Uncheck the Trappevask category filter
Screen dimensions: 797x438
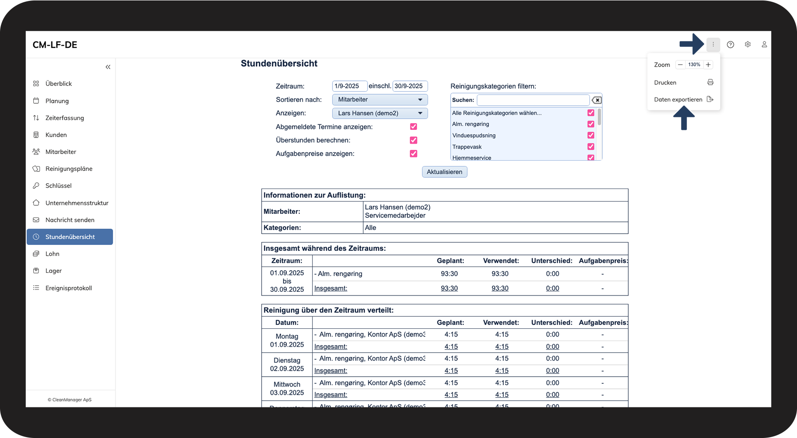590,147
